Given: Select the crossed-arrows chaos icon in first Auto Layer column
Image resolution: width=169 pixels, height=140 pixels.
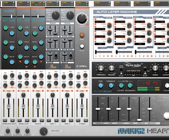Looking at the screenshot, I should [108, 56].
